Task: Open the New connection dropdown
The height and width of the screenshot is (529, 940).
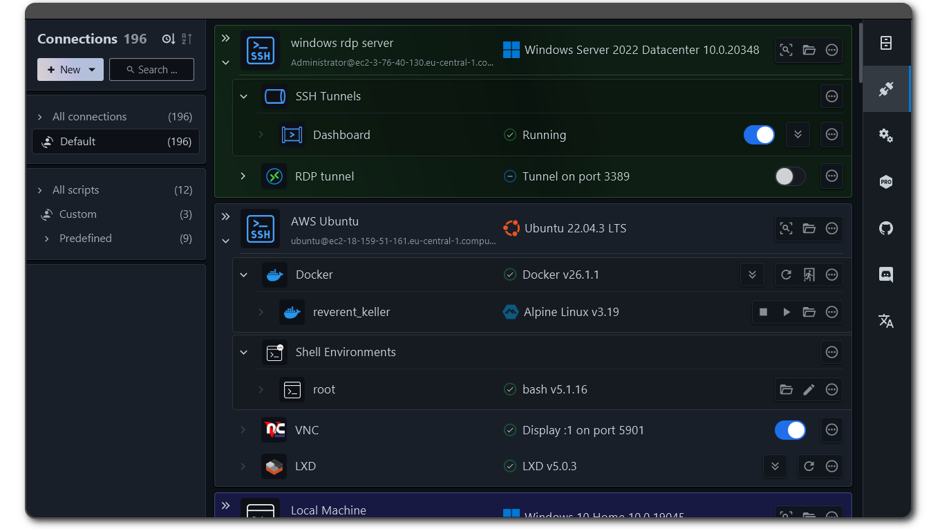Action: (92, 70)
